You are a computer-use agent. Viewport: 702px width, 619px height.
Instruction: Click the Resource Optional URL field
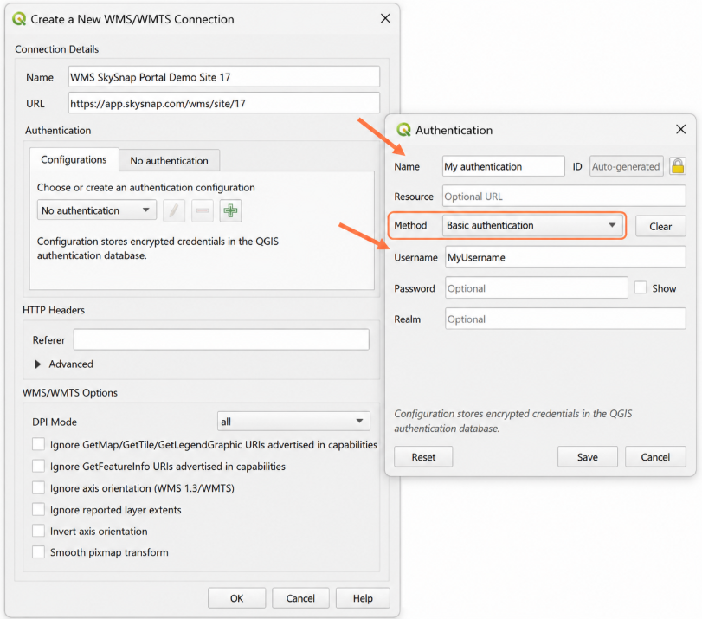(x=564, y=197)
